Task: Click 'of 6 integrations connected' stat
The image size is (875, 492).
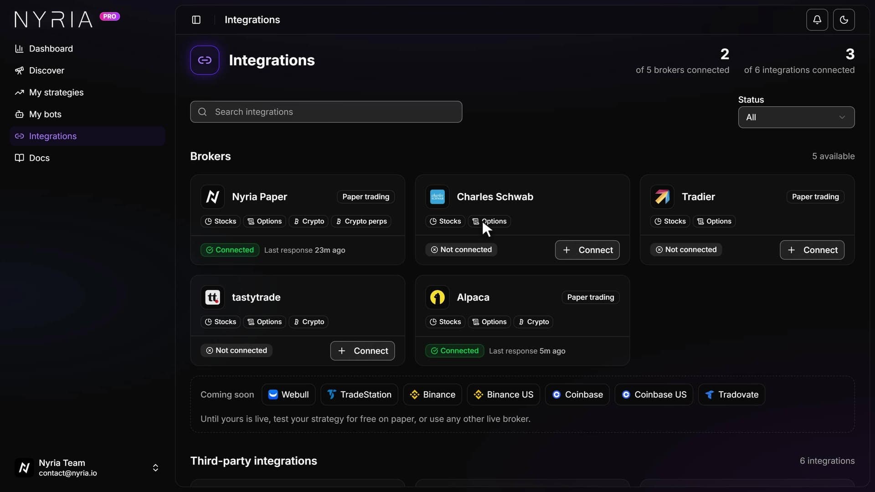Action: point(799,70)
